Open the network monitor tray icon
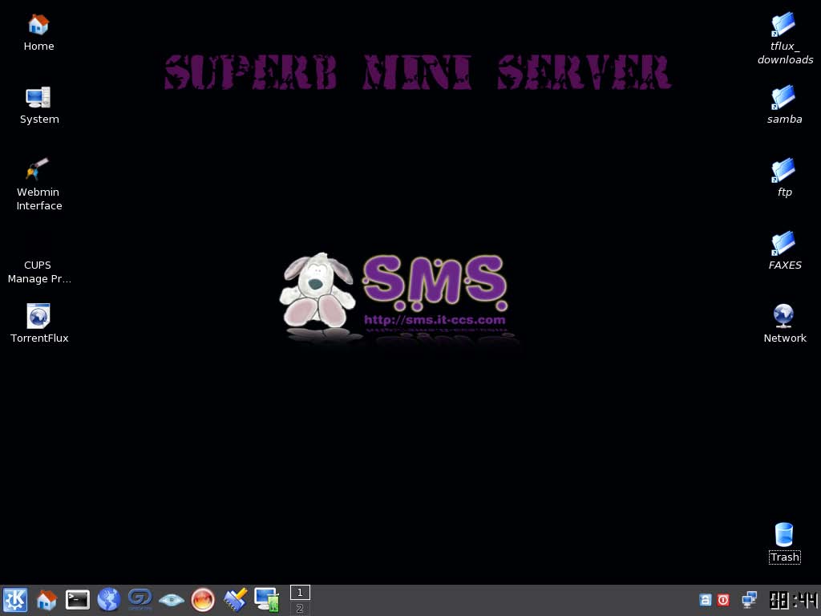This screenshot has width=821, height=616. [750, 600]
